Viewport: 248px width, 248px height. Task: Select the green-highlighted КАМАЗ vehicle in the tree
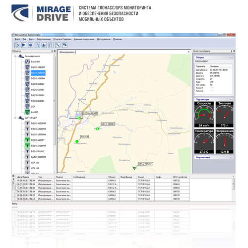[x=35, y=112]
